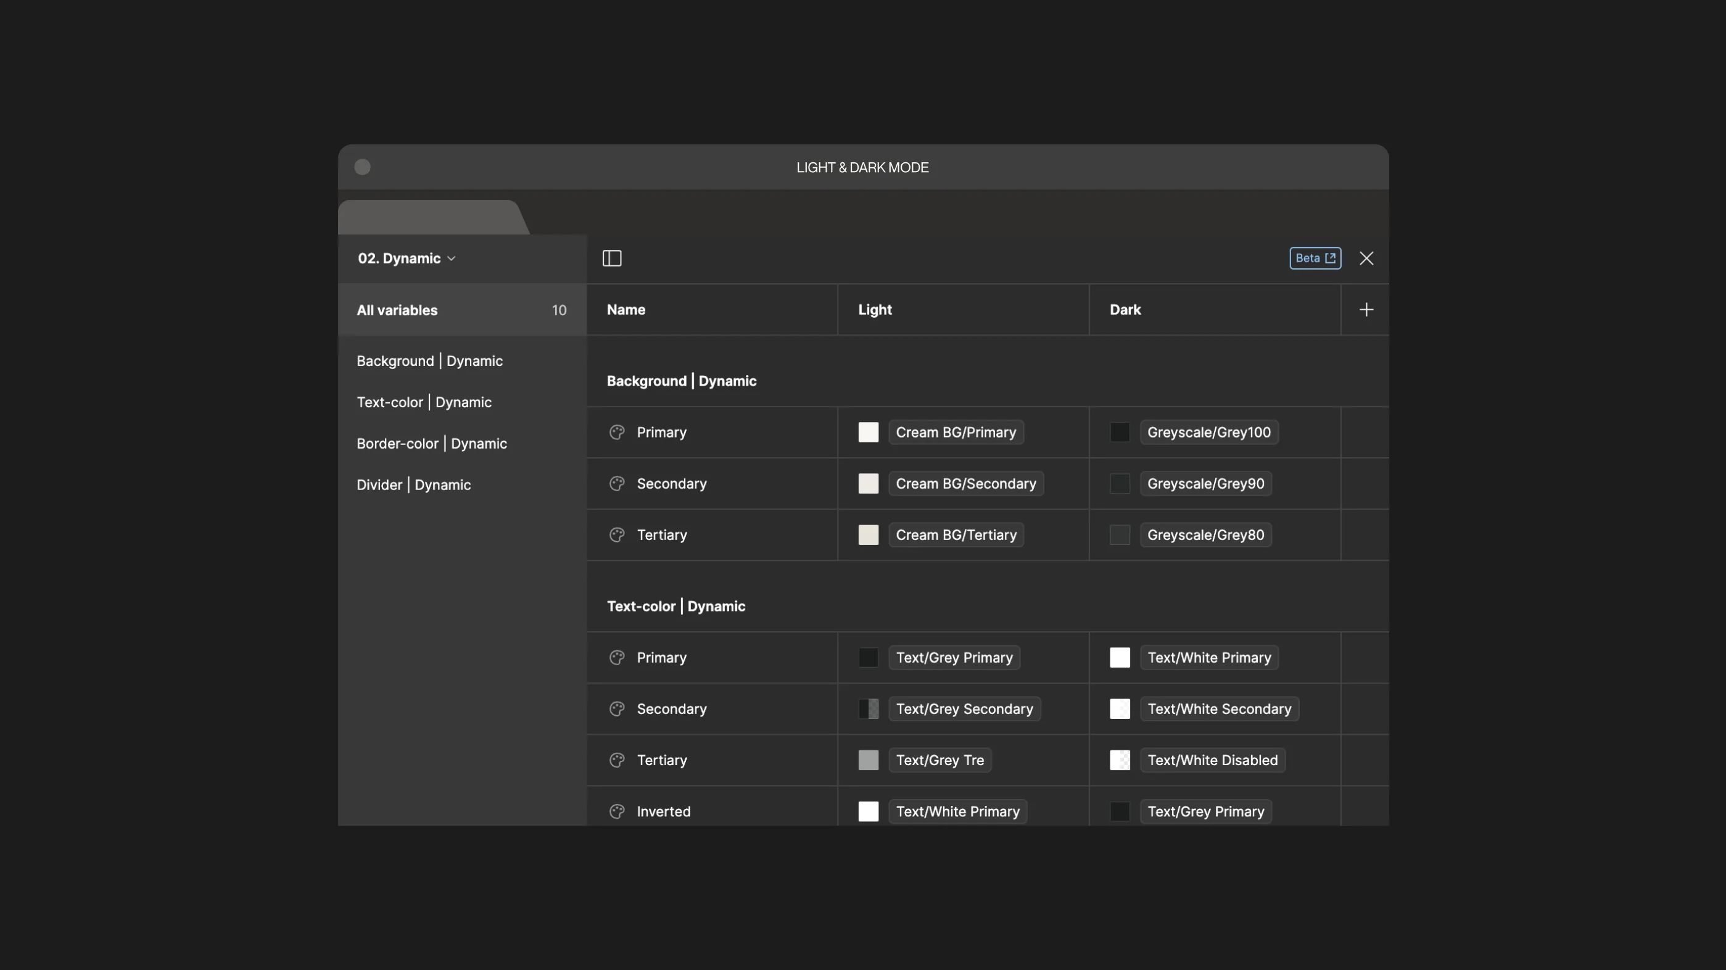This screenshot has height=970, width=1726.
Task: Click the grey window control dot
Action: pyautogui.click(x=363, y=167)
